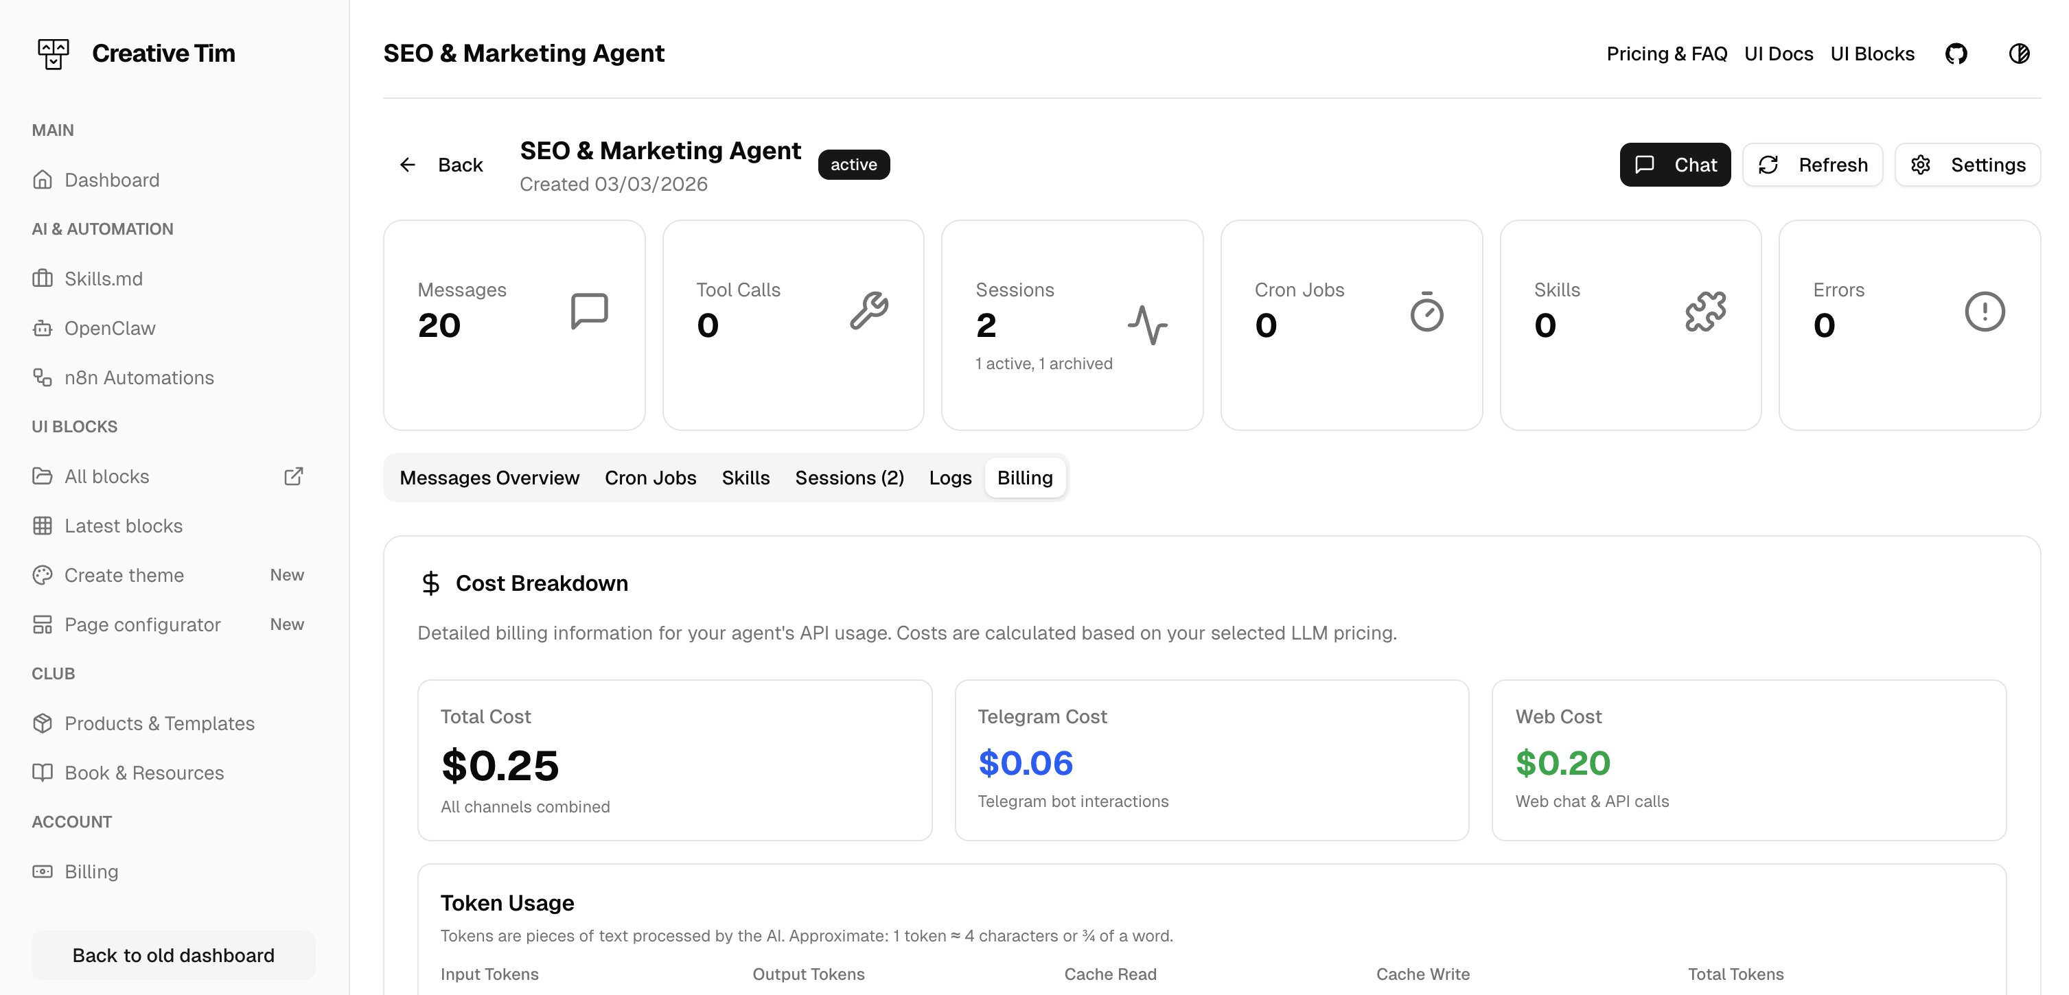Click the active status badge
Image resolution: width=2069 pixels, height=995 pixels.
coord(854,165)
